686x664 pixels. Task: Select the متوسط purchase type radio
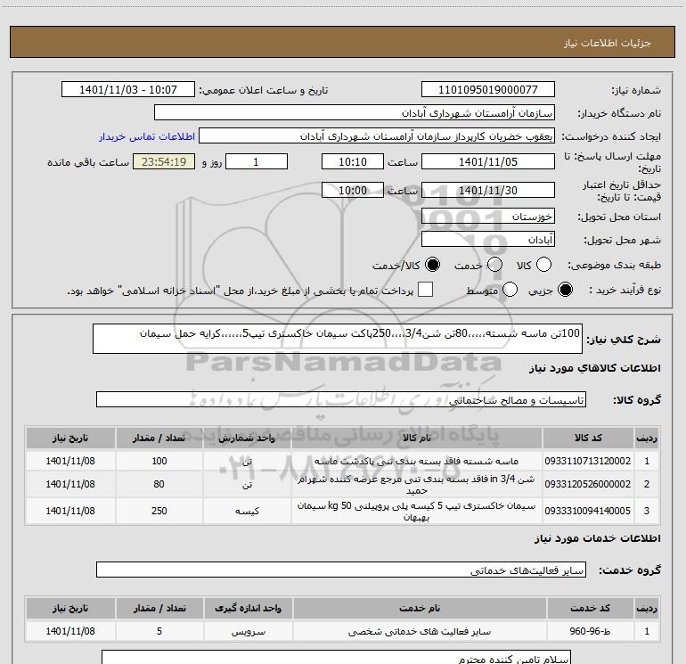click(510, 290)
